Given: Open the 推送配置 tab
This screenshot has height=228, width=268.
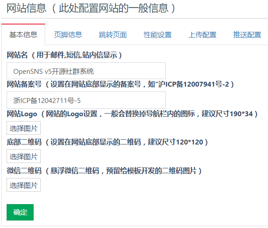Looking at the screenshot, I should tap(247, 34).
